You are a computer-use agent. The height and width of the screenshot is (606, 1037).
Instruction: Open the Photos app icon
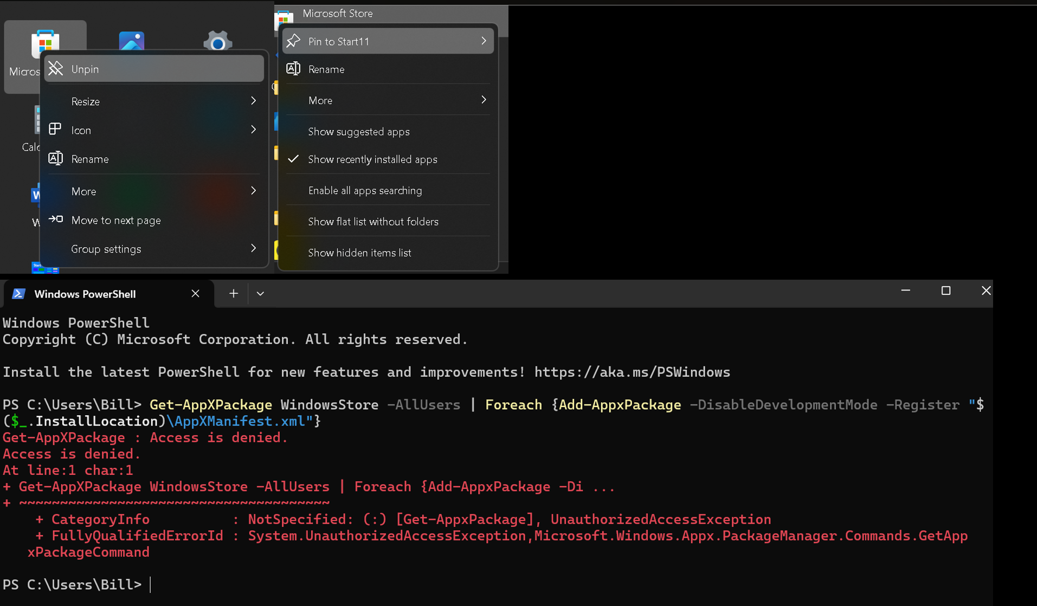[x=132, y=40]
